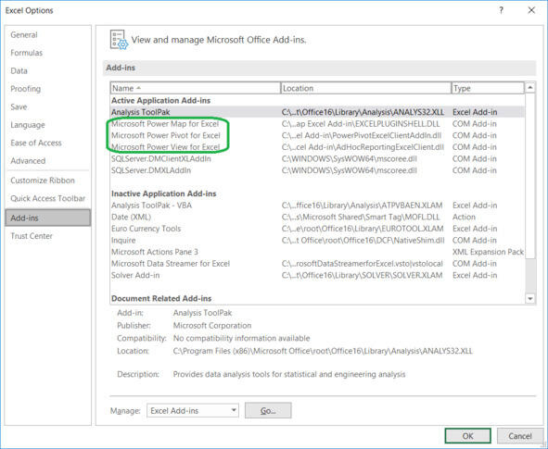Open the Customize Ribbon category
Screen dimensions: 548x449
click(x=43, y=181)
